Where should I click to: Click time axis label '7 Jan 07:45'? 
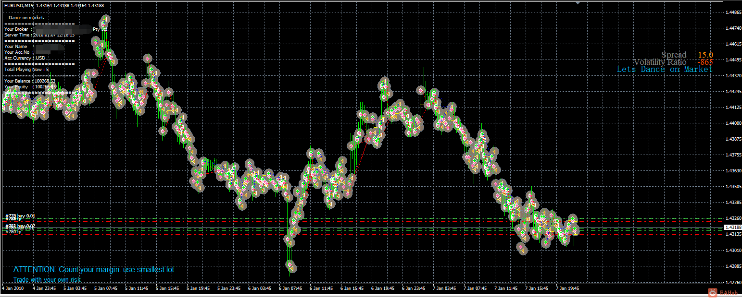click(x=475, y=289)
